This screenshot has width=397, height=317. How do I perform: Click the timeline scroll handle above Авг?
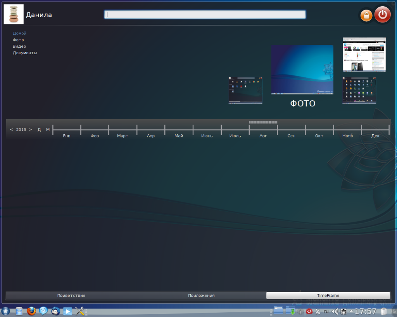coord(263,122)
